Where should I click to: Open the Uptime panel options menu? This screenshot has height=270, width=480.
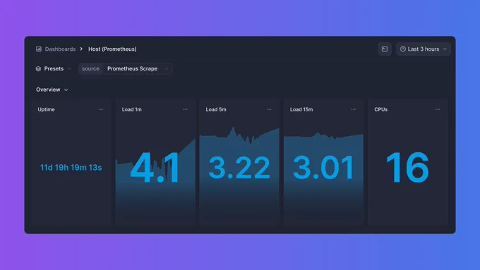[x=101, y=109]
